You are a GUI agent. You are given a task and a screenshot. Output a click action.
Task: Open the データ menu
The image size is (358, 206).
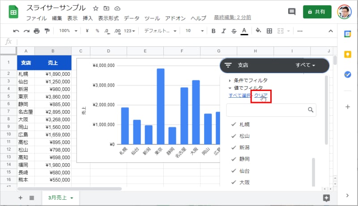pos(132,18)
